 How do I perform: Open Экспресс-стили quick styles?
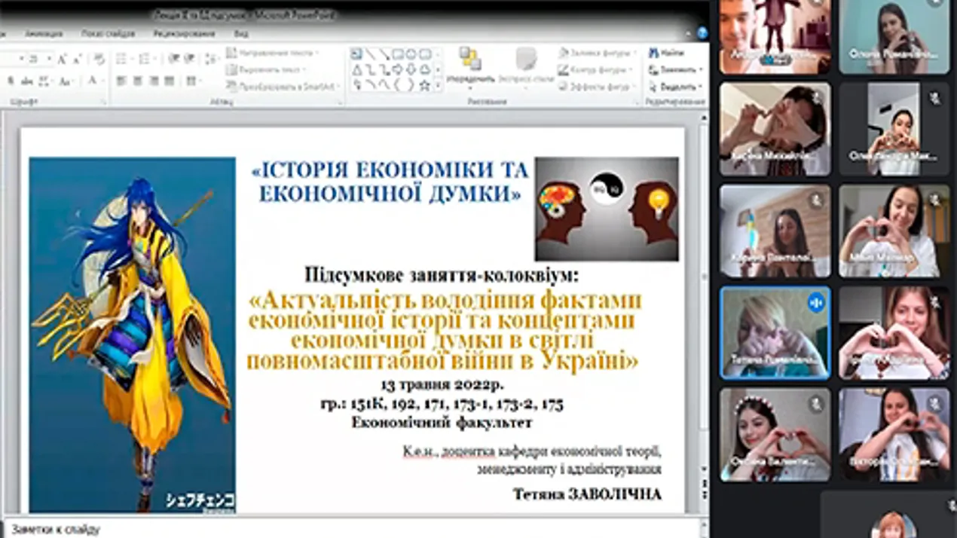(x=526, y=66)
